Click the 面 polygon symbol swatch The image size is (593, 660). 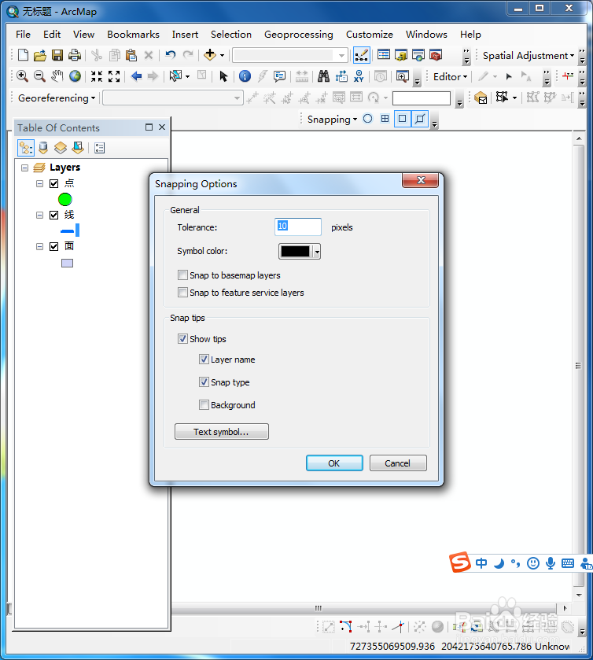pos(68,263)
